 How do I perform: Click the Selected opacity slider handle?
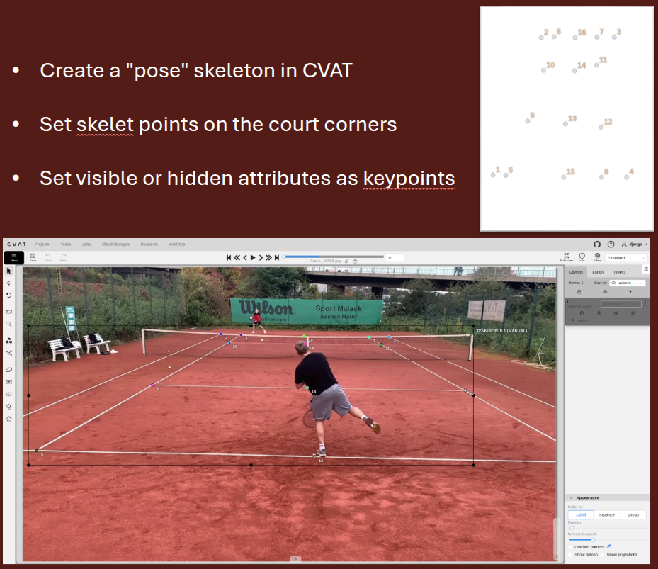pos(593,539)
